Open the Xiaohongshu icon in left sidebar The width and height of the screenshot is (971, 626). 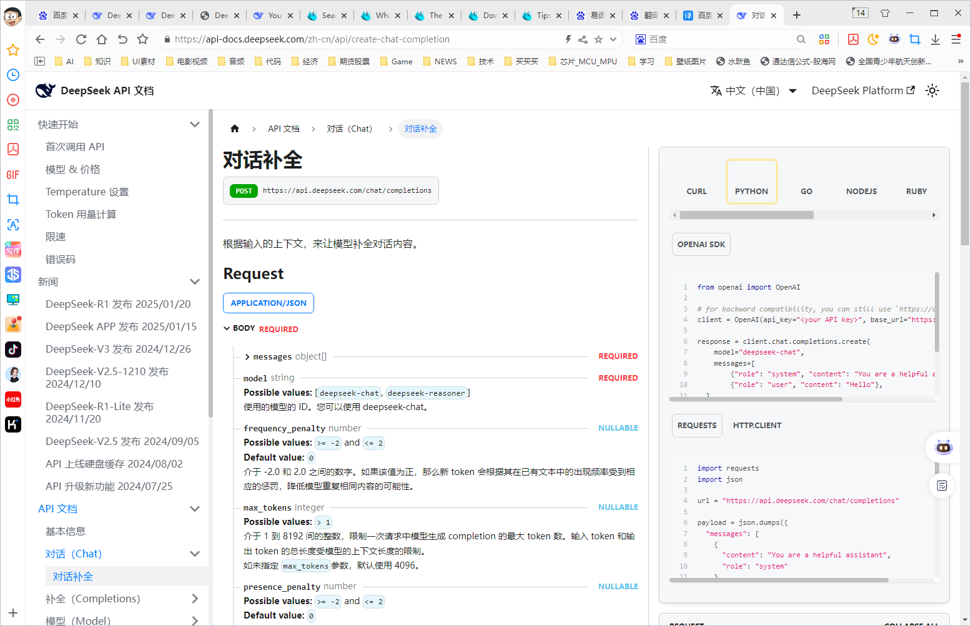pyautogui.click(x=13, y=399)
